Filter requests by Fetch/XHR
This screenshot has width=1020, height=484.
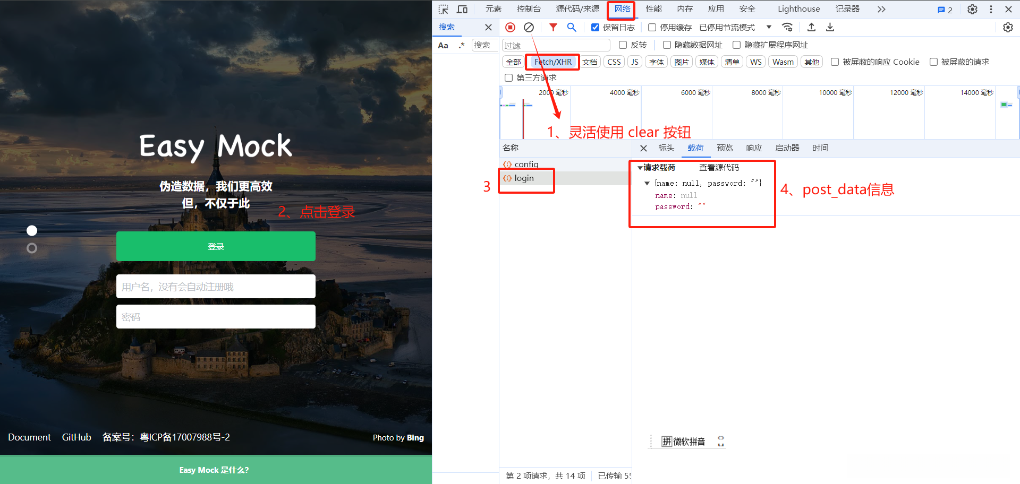click(553, 62)
